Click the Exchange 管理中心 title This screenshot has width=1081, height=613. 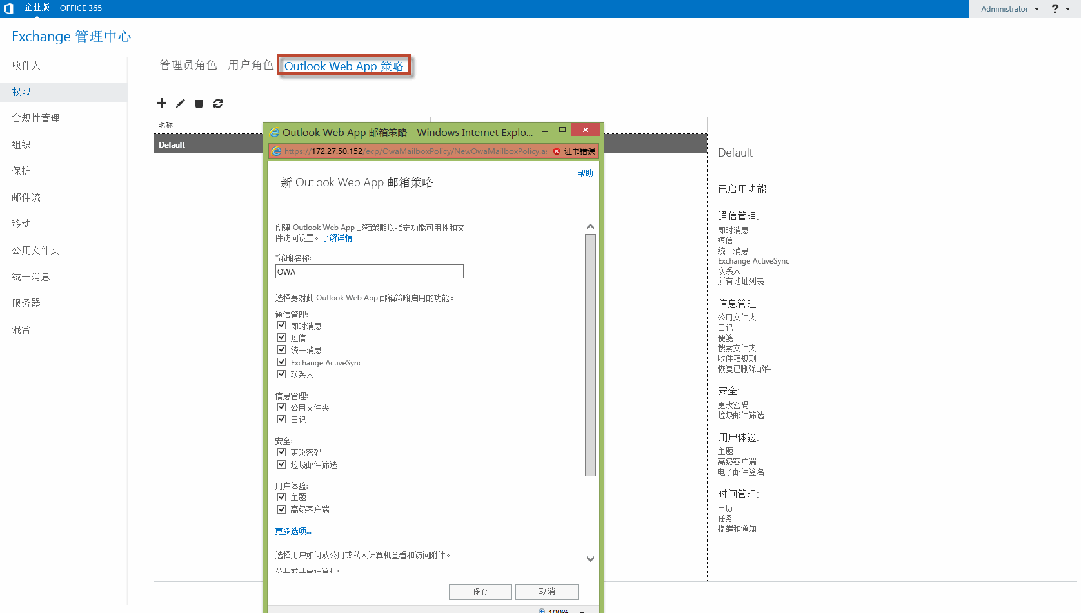(71, 36)
